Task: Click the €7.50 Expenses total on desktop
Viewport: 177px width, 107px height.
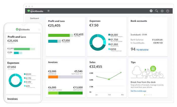Action: pos(94,25)
